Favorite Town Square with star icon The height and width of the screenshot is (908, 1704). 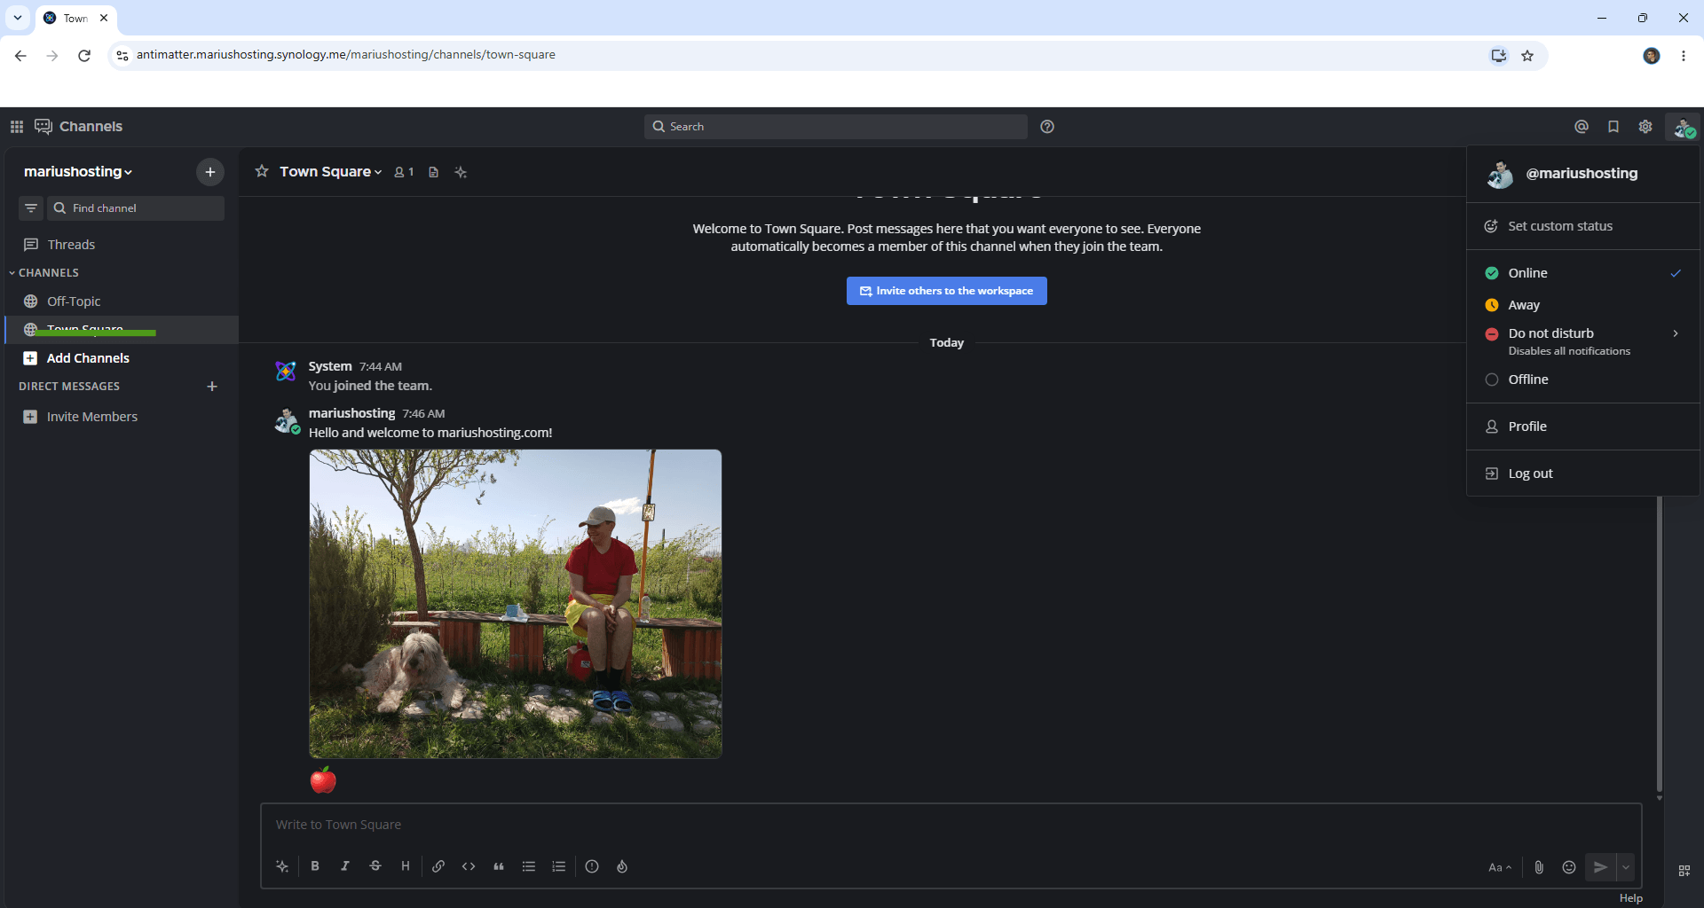click(262, 171)
